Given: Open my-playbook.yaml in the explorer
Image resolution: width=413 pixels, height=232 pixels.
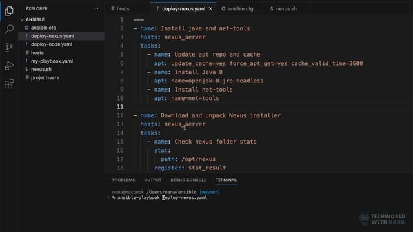Looking at the screenshot, I should point(52,61).
